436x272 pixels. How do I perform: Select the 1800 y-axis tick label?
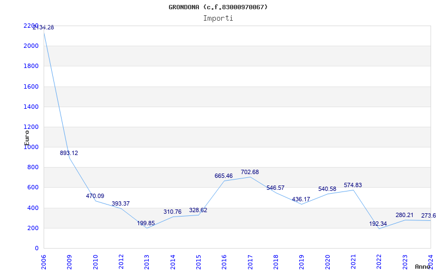(x=31, y=66)
